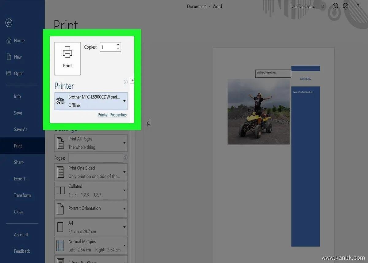Click the back arrow icon
368x263 pixels.
pyautogui.click(x=9, y=23)
